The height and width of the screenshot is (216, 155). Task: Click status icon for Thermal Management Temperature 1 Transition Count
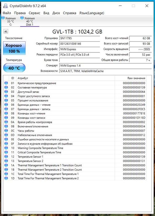[x=6, y=165]
